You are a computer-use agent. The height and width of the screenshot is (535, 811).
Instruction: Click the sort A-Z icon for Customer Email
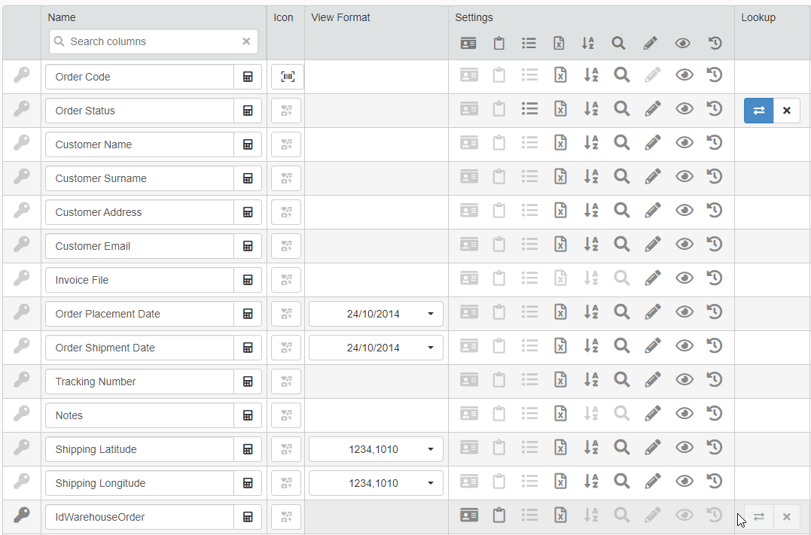coord(590,245)
